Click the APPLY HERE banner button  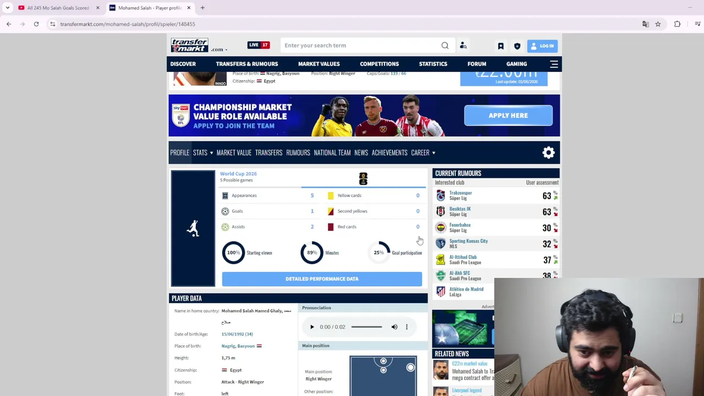pyautogui.click(x=508, y=116)
